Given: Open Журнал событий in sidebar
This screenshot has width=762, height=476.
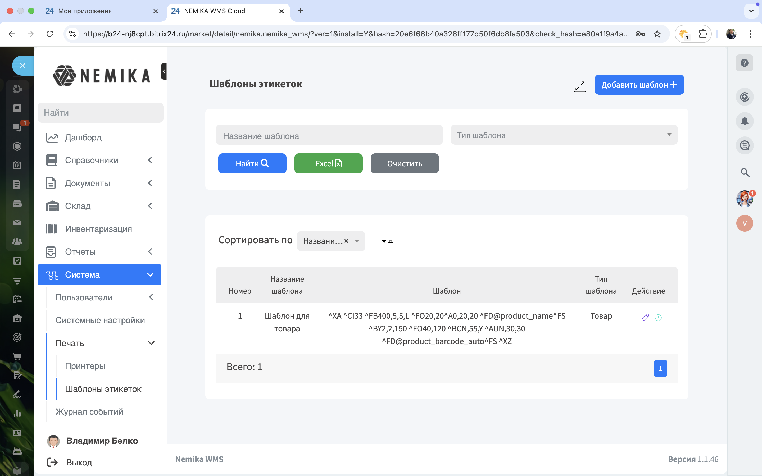Looking at the screenshot, I should 89,412.
